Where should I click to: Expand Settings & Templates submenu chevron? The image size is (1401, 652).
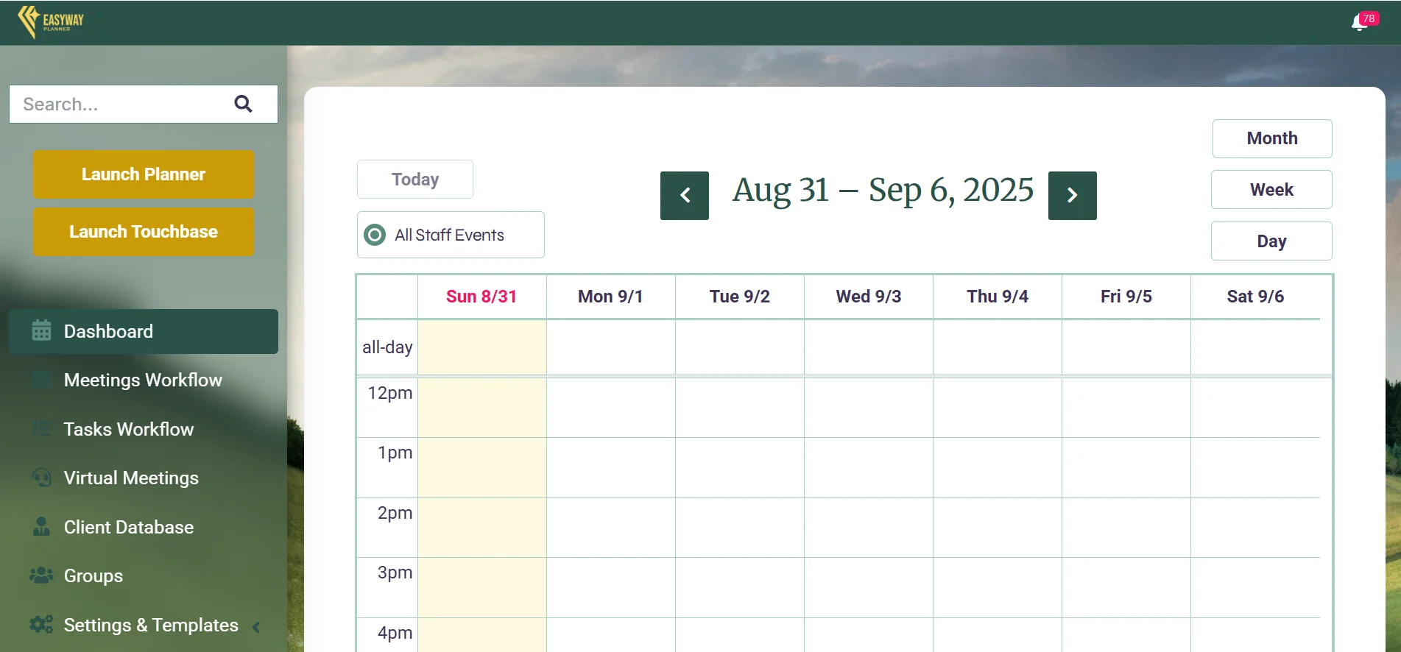[x=256, y=627]
